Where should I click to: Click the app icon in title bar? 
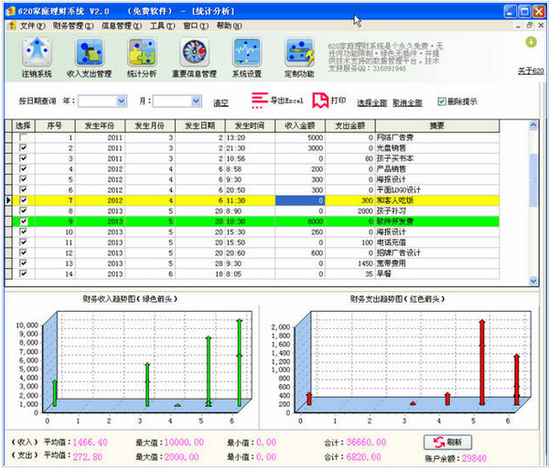(11, 11)
